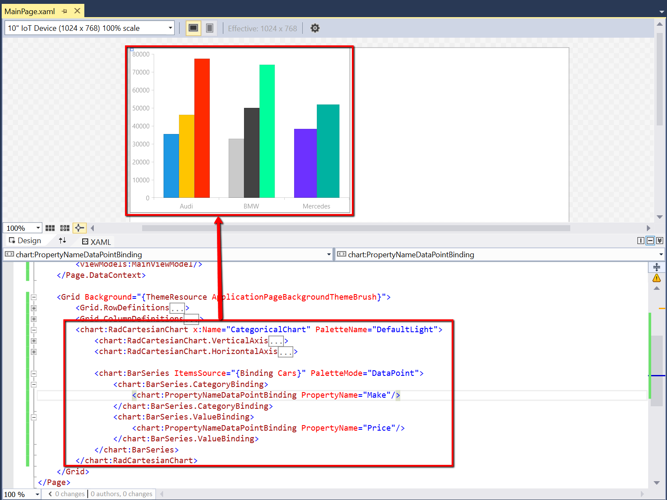Click the yellow warning indicator icon
This screenshot has height=500, width=667.
click(x=656, y=278)
